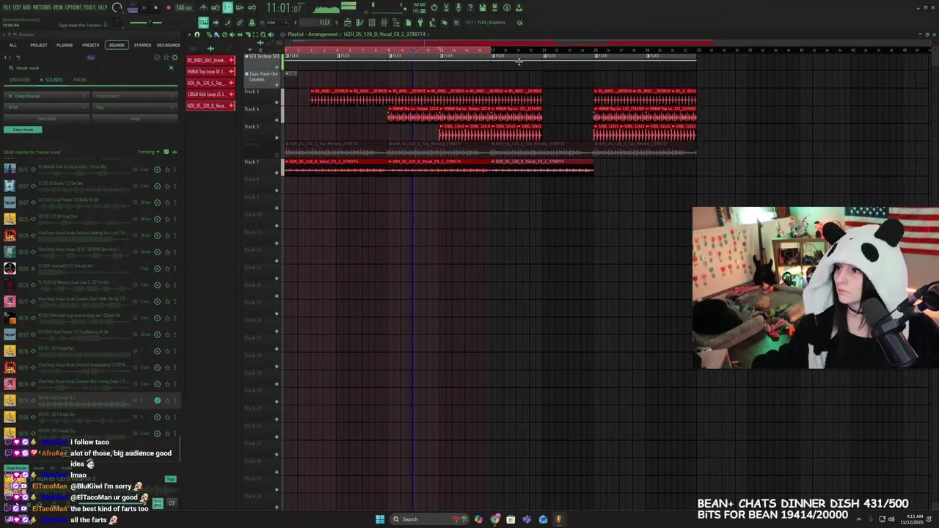Click the red record button

[169, 7]
